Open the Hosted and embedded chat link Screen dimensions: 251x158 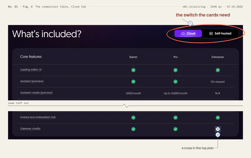click(38, 117)
